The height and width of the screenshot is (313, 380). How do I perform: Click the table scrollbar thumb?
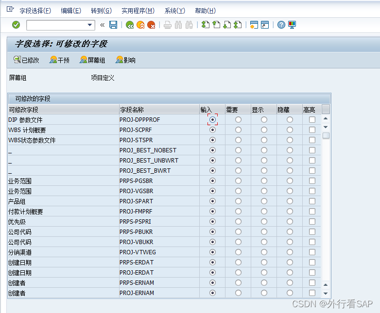click(x=326, y=135)
